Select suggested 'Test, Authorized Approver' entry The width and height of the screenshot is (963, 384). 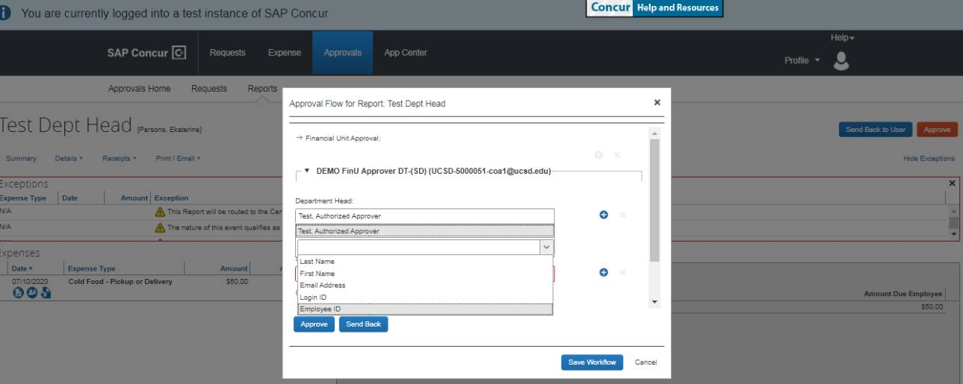pyautogui.click(x=425, y=231)
